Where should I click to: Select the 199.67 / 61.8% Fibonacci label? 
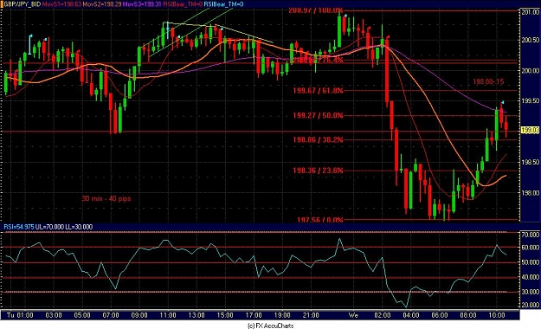(319, 91)
